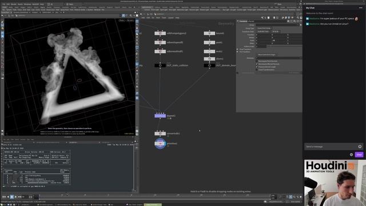This screenshot has height=206, width=366.
Task: Click the Send a message field
Action: (331, 146)
